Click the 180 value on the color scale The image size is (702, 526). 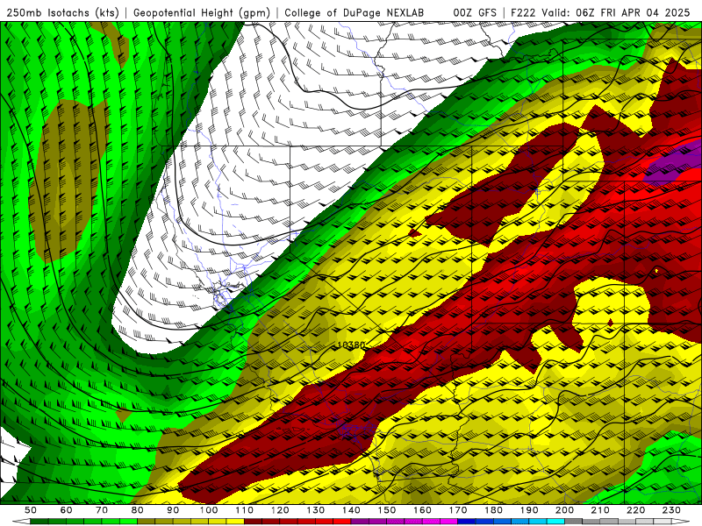[493, 510]
